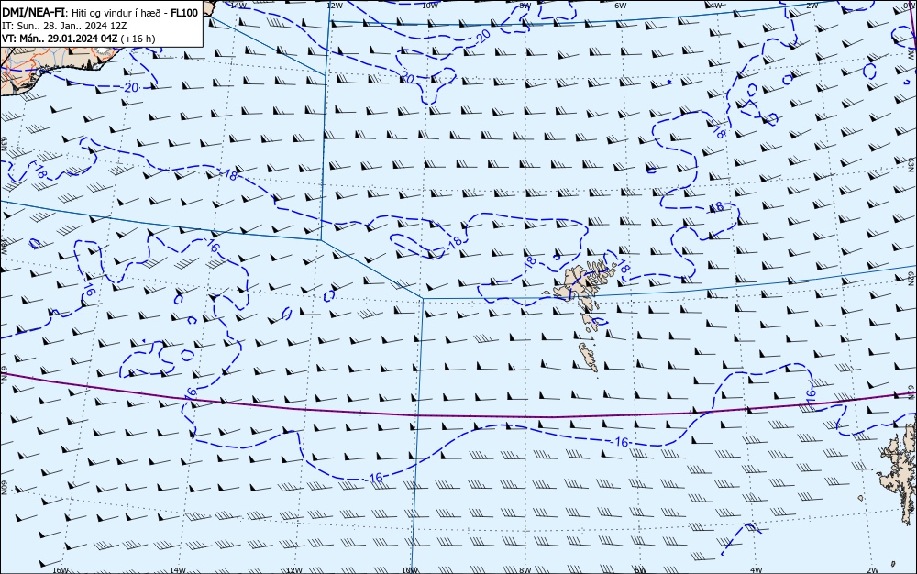
Task: Click the -20 isotherm label near 9W at the top edge
Action: [x=482, y=38]
